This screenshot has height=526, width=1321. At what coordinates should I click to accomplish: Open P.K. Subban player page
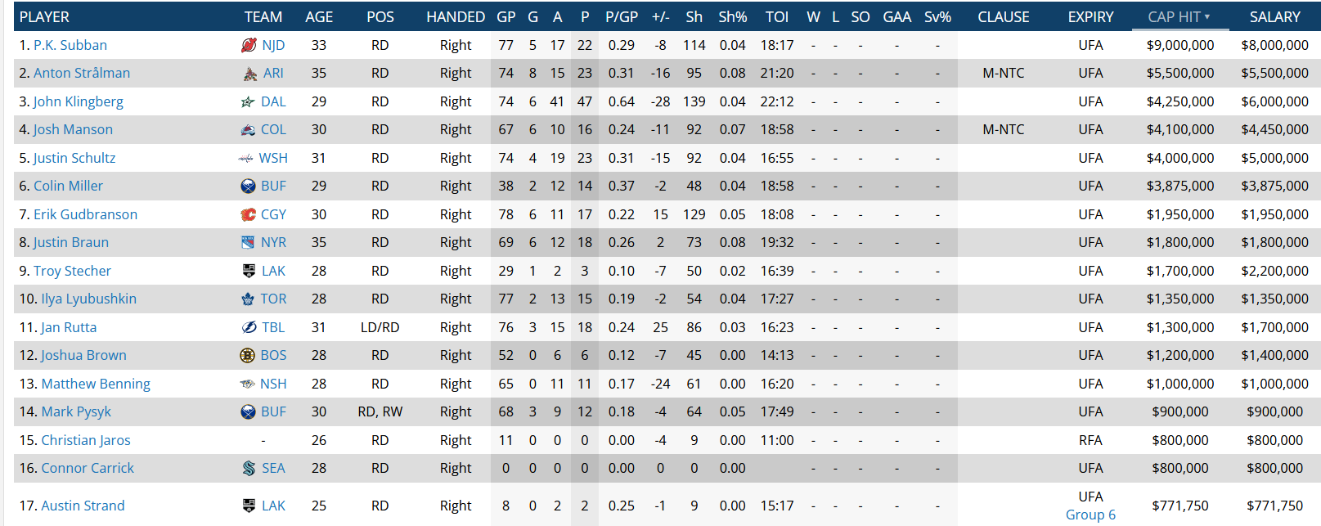pyautogui.click(x=70, y=45)
